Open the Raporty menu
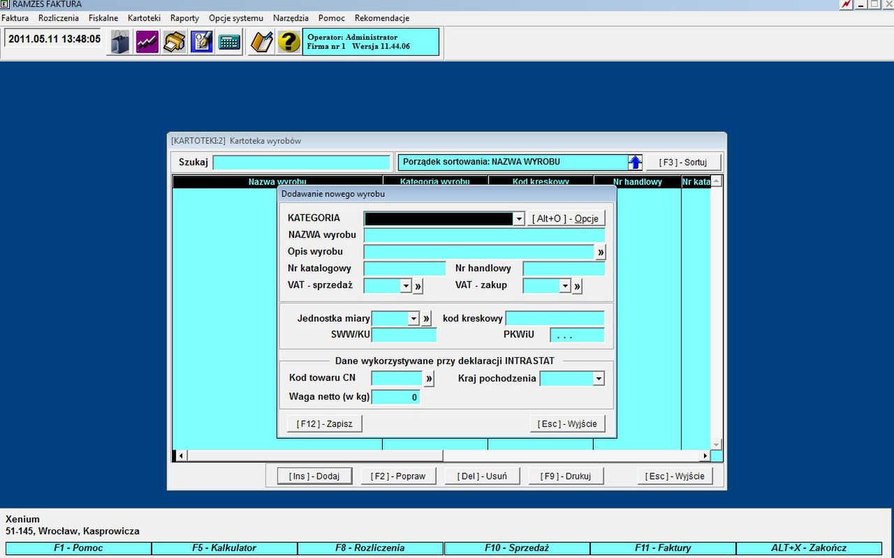 pyautogui.click(x=185, y=18)
